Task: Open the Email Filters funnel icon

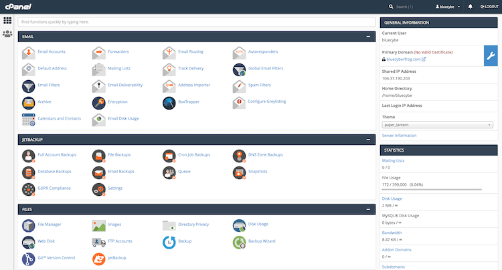Action: pos(29,86)
